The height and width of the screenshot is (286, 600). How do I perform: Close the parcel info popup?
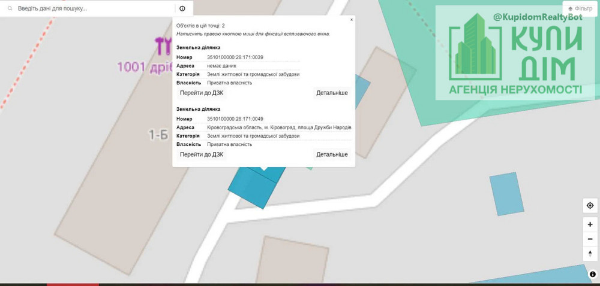[351, 20]
